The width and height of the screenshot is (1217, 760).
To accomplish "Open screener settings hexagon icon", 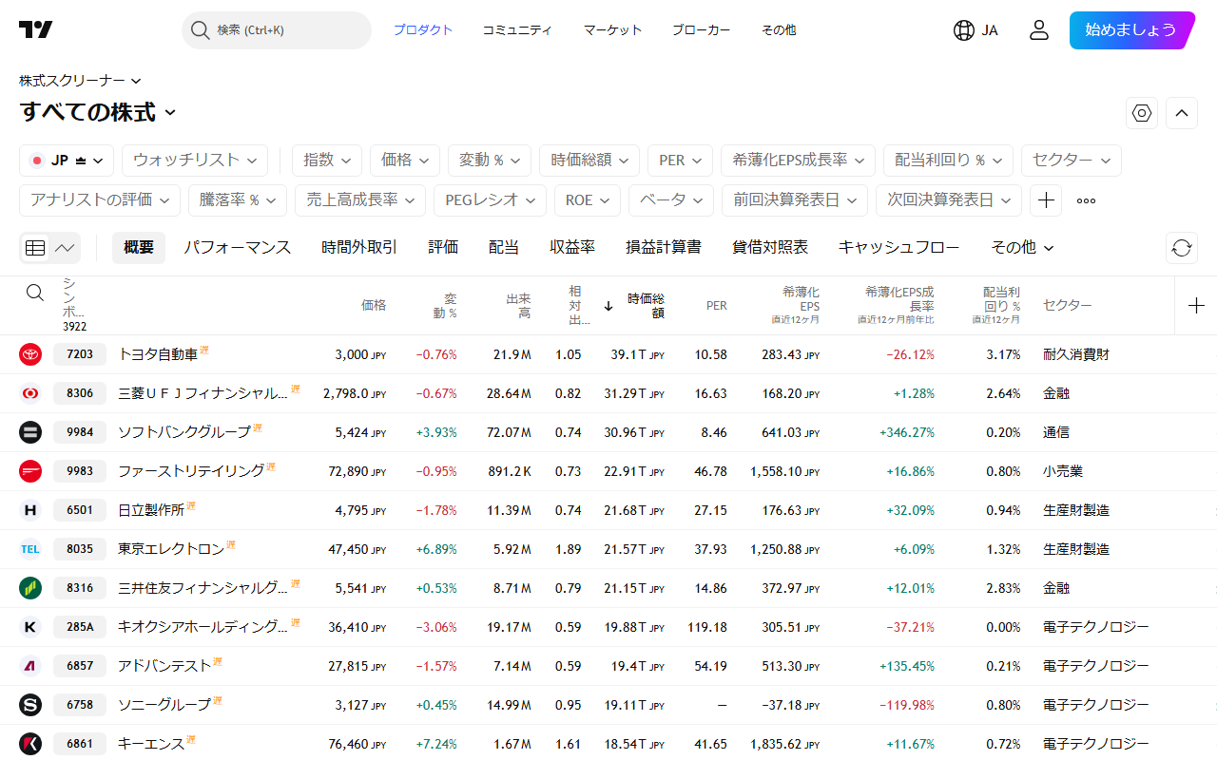I will click(x=1142, y=113).
